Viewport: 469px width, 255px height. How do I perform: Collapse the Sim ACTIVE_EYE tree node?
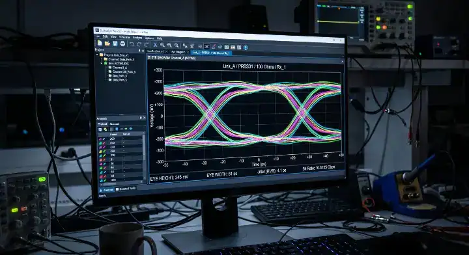click(102, 63)
